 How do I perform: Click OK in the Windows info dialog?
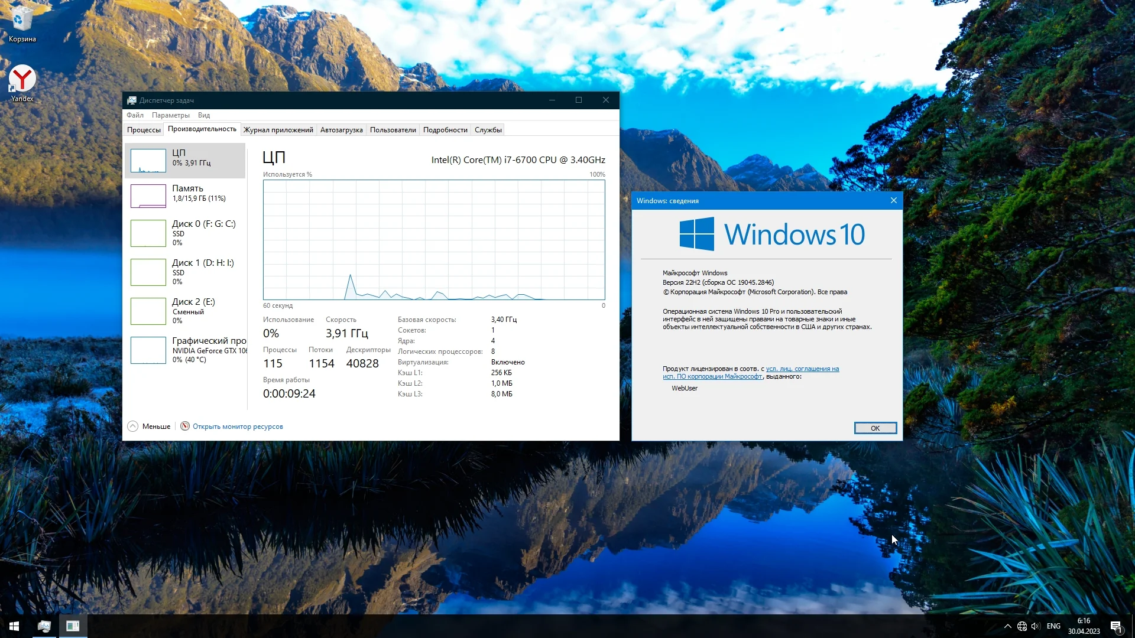point(875,428)
